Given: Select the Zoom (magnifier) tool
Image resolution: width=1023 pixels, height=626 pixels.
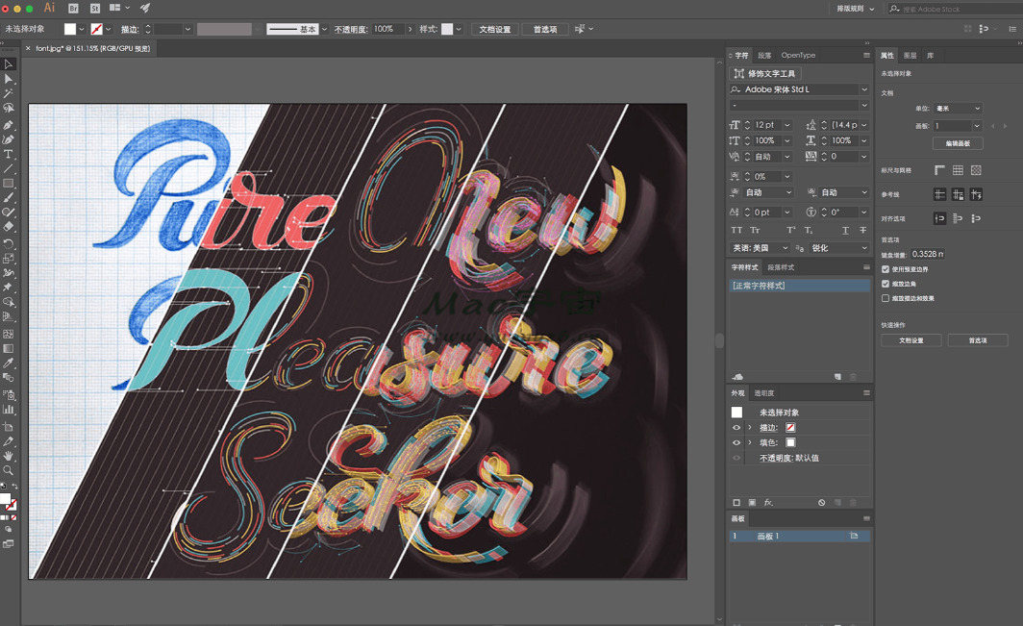Looking at the screenshot, I should pos(9,470).
